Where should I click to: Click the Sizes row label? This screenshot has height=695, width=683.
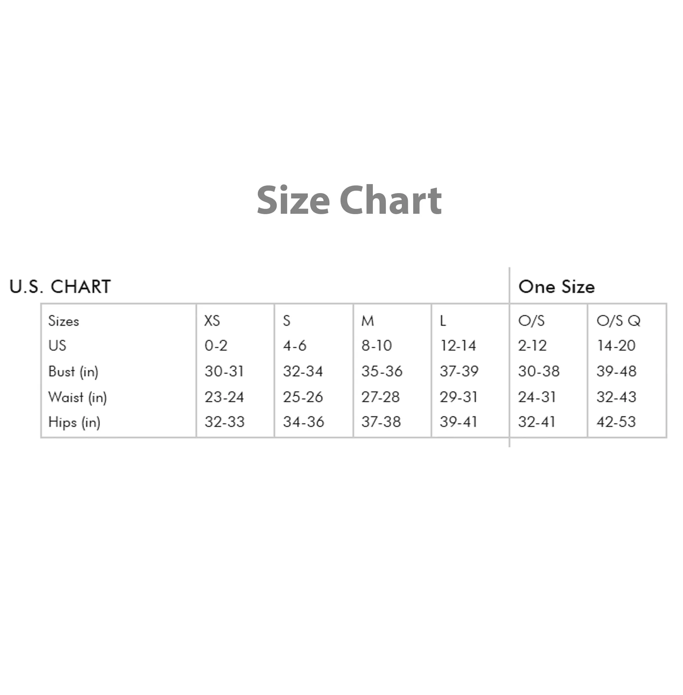click(x=63, y=321)
